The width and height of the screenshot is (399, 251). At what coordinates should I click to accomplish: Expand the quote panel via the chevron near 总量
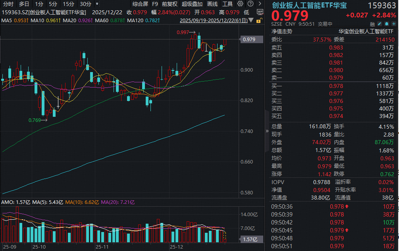[x=266, y=130]
